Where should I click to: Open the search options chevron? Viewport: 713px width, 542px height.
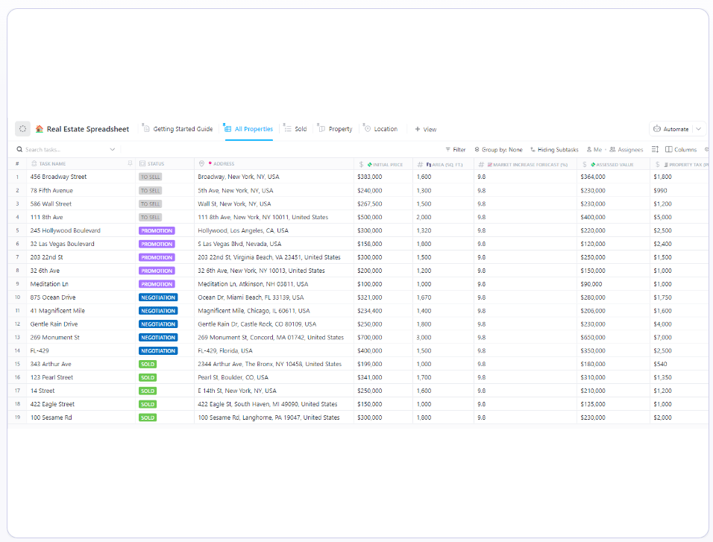pyautogui.click(x=113, y=149)
